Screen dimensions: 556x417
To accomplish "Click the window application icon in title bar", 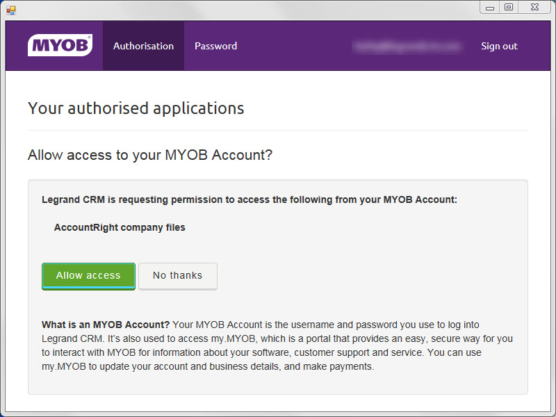I will pos(10,10).
